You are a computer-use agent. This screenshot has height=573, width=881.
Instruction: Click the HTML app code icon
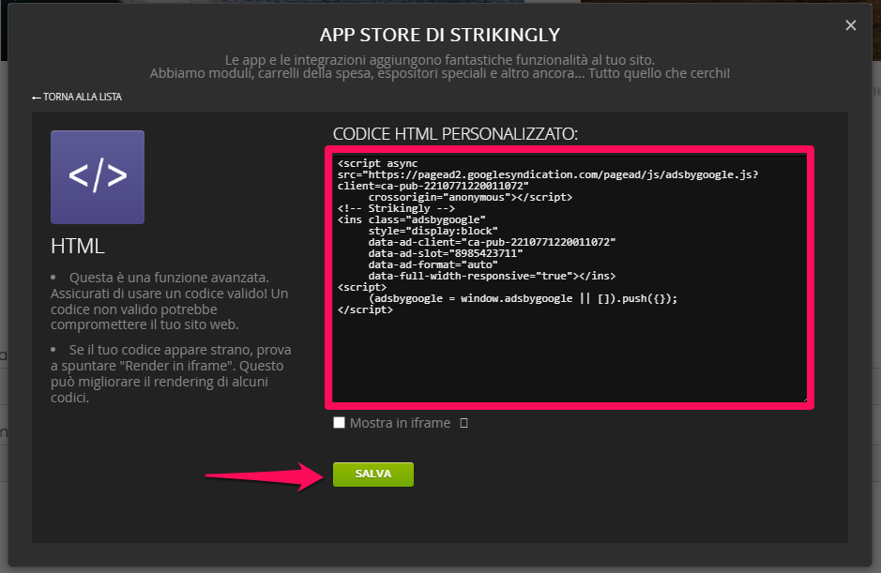98,177
